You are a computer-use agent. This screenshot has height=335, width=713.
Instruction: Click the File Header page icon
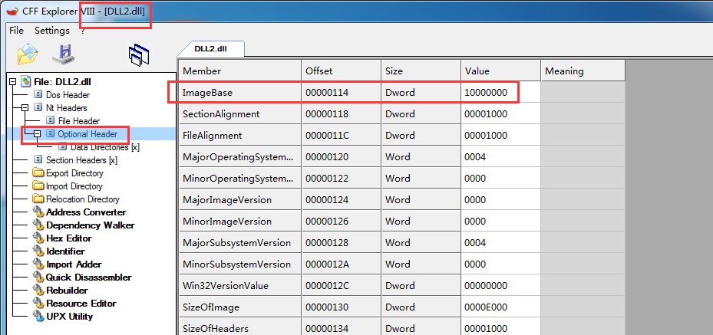(x=51, y=121)
